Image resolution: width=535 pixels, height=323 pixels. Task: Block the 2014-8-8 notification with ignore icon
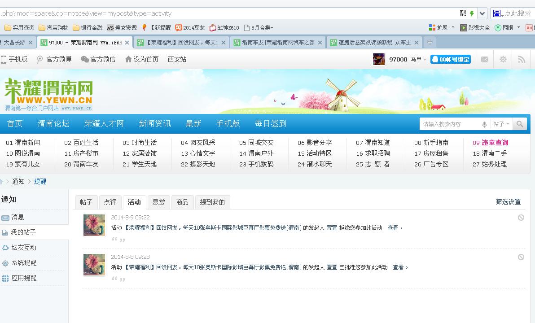(521, 257)
